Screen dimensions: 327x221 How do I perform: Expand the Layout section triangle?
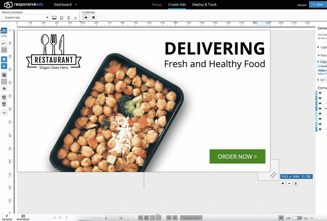[318, 47]
